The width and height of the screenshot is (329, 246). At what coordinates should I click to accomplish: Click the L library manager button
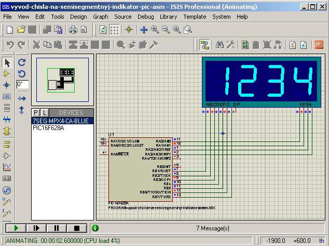45,113
